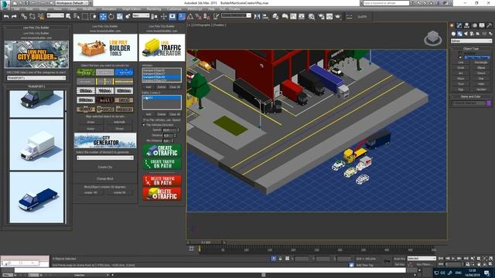
Task: Open the Mirror tool
Action: tap(257, 16)
